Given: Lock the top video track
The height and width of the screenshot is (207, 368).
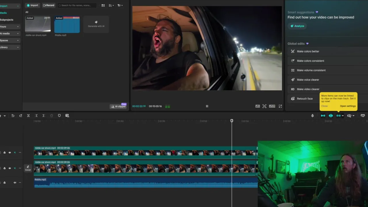Looking at the screenshot, I should pyautogui.click(x=4, y=153).
